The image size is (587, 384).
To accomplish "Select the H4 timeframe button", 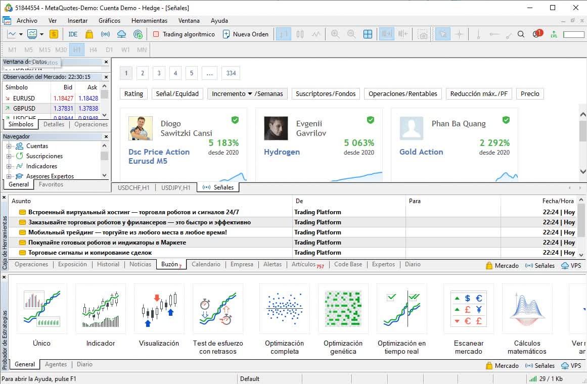I will 93,50.
